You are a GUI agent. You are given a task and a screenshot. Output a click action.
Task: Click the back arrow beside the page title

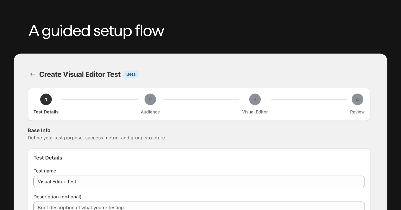click(32, 74)
